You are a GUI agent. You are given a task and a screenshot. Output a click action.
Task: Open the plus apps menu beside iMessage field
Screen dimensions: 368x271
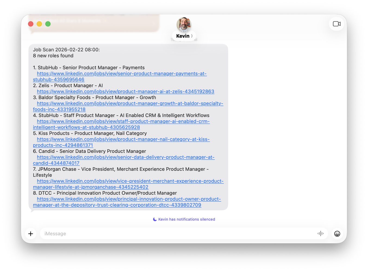pyautogui.click(x=31, y=234)
